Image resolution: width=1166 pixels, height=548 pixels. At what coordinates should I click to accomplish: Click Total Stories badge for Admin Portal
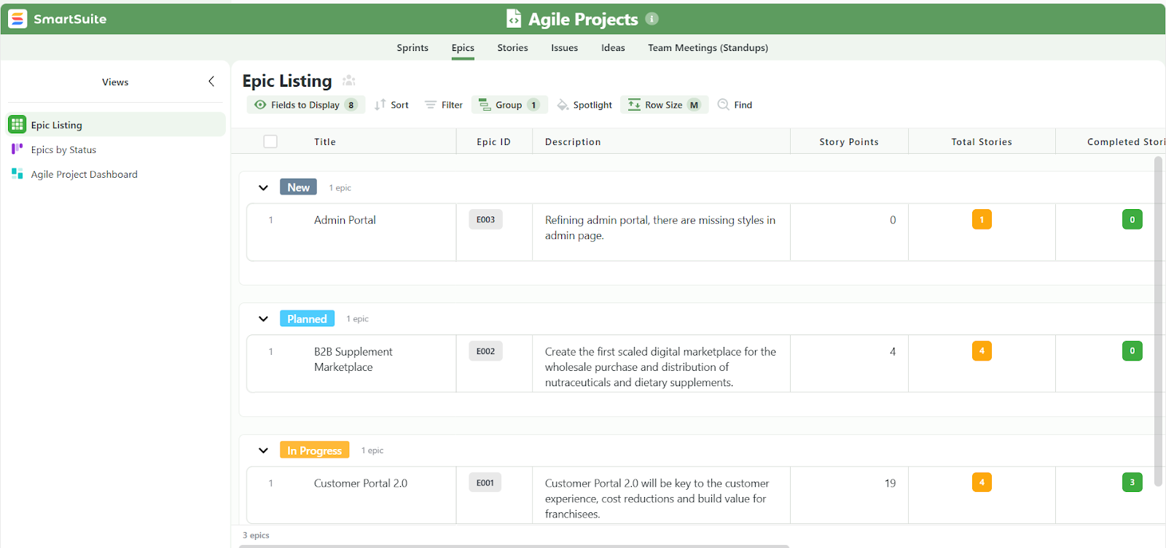(x=982, y=219)
